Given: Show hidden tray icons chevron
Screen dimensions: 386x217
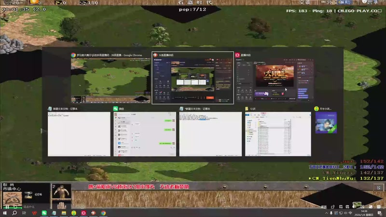Looking at the screenshot, I should pyautogui.click(x=327, y=213).
